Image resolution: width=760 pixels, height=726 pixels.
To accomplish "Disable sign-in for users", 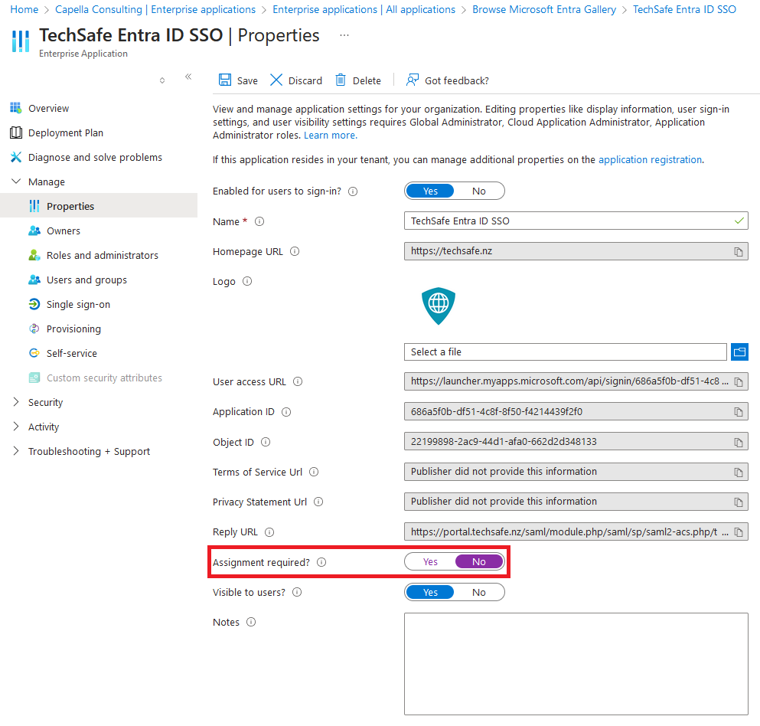I will pyautogui.click(x=479, y=191).
